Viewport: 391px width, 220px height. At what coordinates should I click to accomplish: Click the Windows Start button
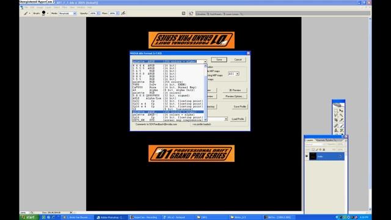(x=29, y=218)
